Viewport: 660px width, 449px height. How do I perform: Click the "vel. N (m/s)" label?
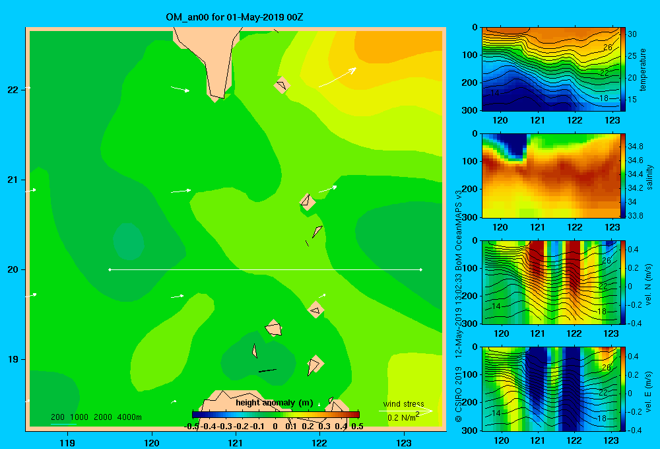click(648, 285)
